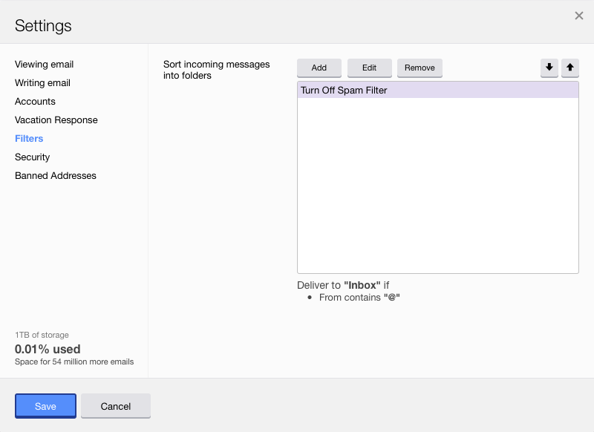594x432 pixels.
Task: Click the Add button to create a filter
Action: (319, 68)
